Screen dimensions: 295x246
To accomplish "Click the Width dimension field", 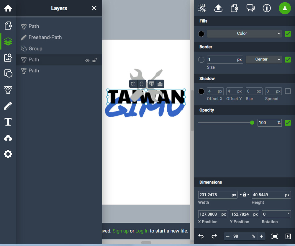I will (218, 195).
